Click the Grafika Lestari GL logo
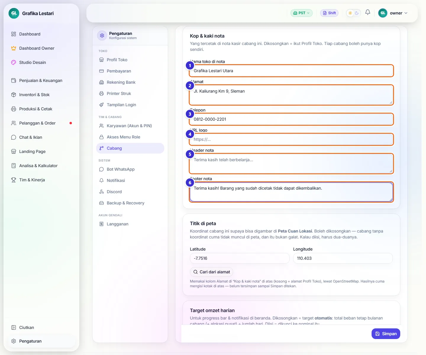The image size is (426, 355). point(14,13)
